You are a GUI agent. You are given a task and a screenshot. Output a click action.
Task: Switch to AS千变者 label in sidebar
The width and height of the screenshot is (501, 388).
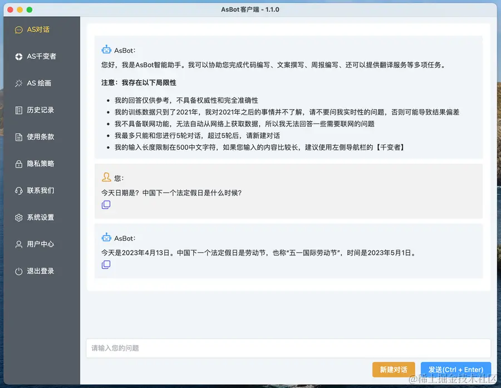(x=42, y=57)
